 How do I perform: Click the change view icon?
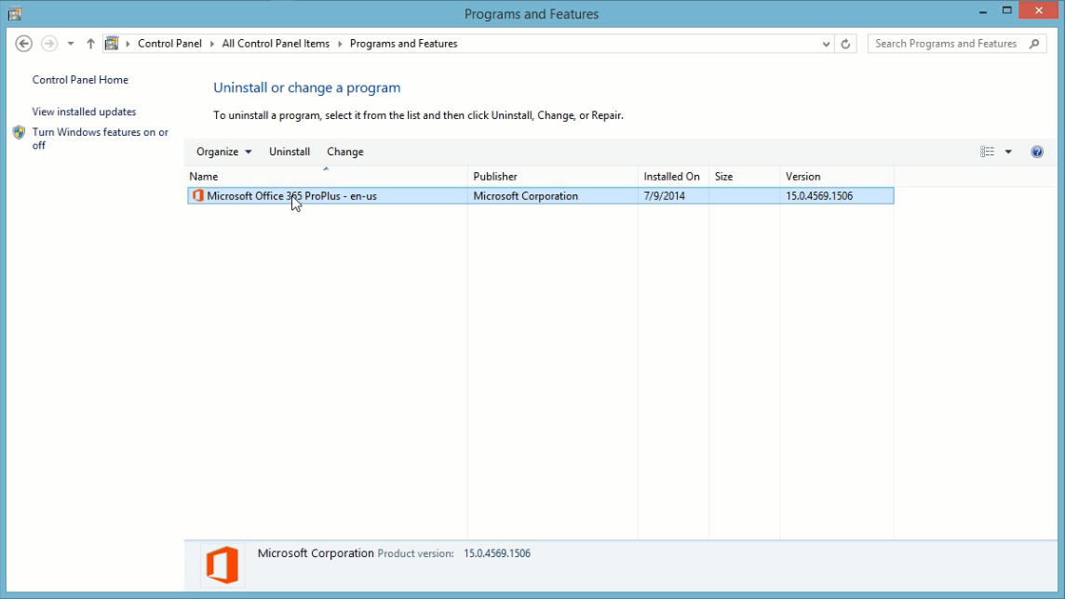point(987,152)
